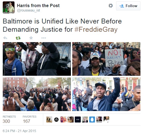Open the more options ellipsis
Screen dimensions: 144x134
[x=44, y=38]
